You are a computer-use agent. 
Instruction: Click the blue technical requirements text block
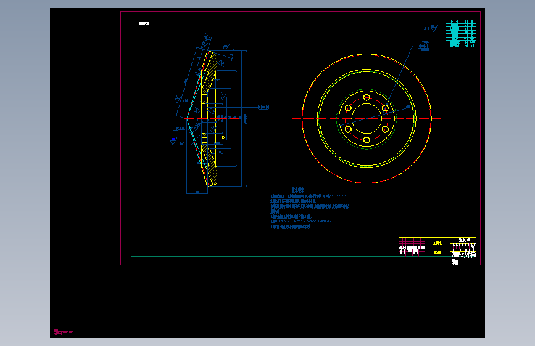(310, 209)
